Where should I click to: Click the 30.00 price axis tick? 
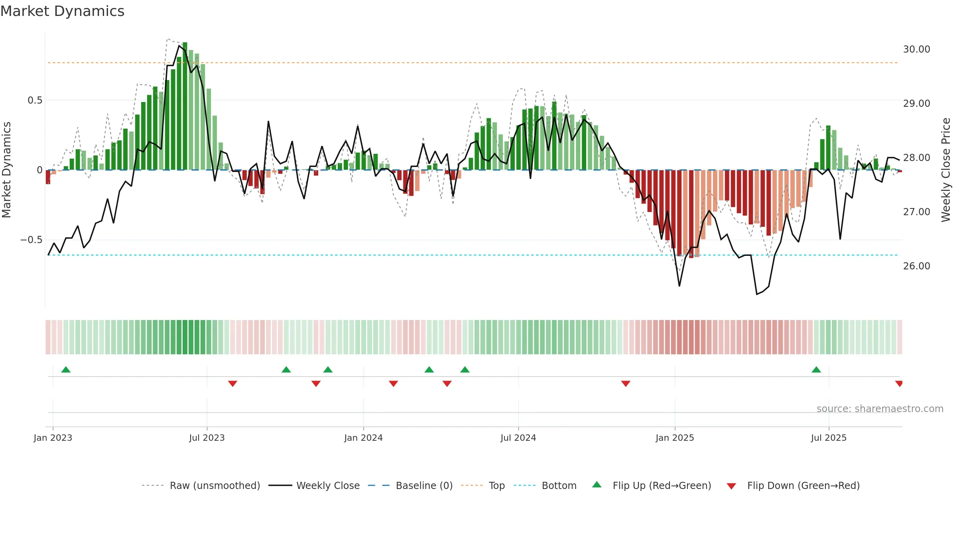coord(916,49)
